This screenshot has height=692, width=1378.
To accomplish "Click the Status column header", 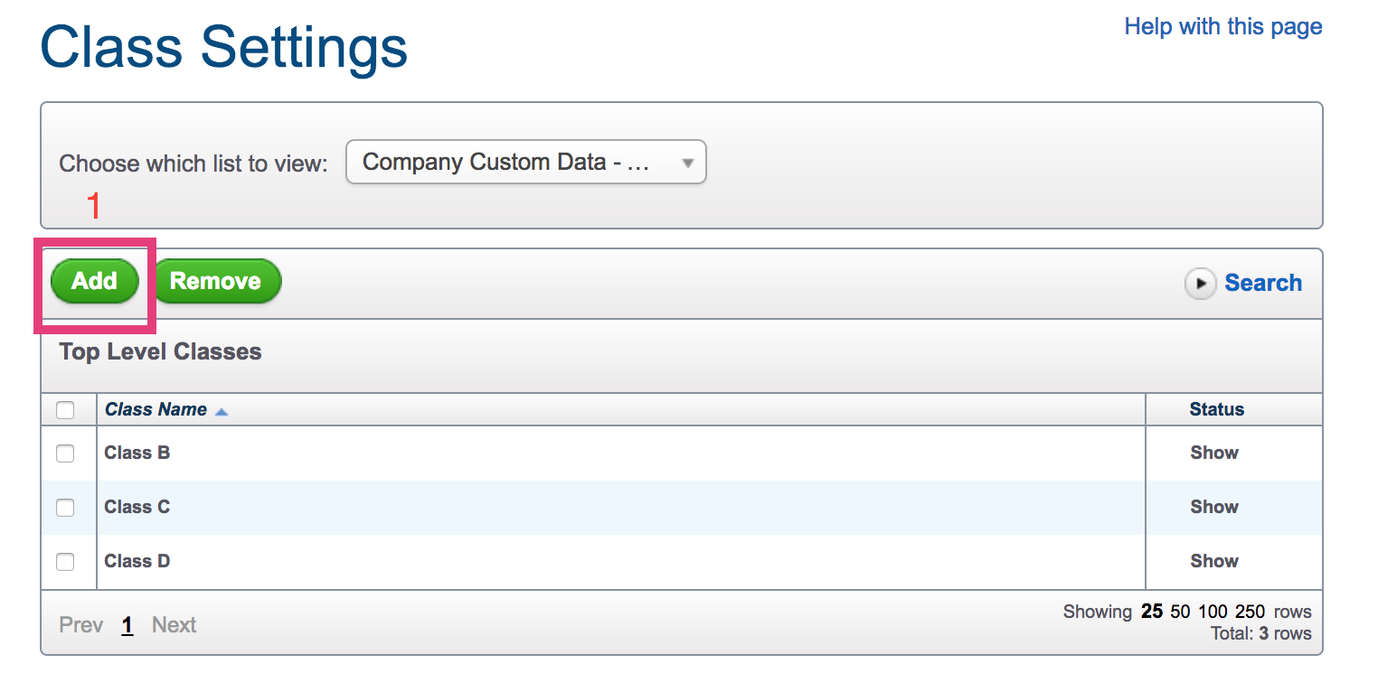I will (1217, 409).
